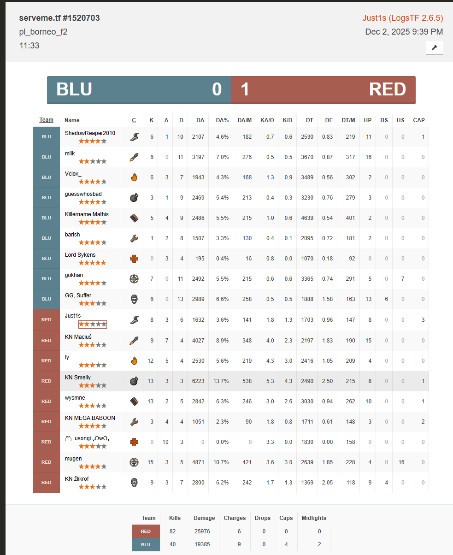The width and height of the screenshot is (453, 555).
Task: Click KN Smelly's demoman bomb icon
Action: tap(134, 381)
